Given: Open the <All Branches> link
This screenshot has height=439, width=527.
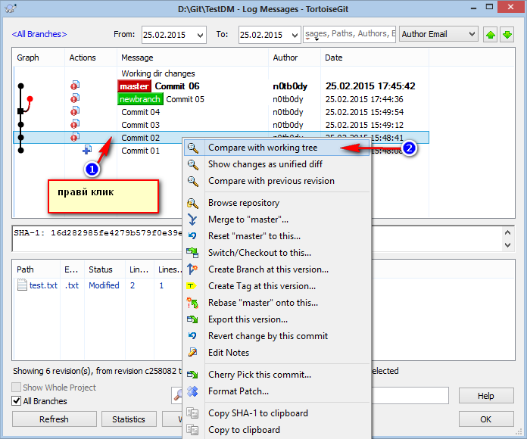Looking at the screenshot, I should tap(39, 34).
